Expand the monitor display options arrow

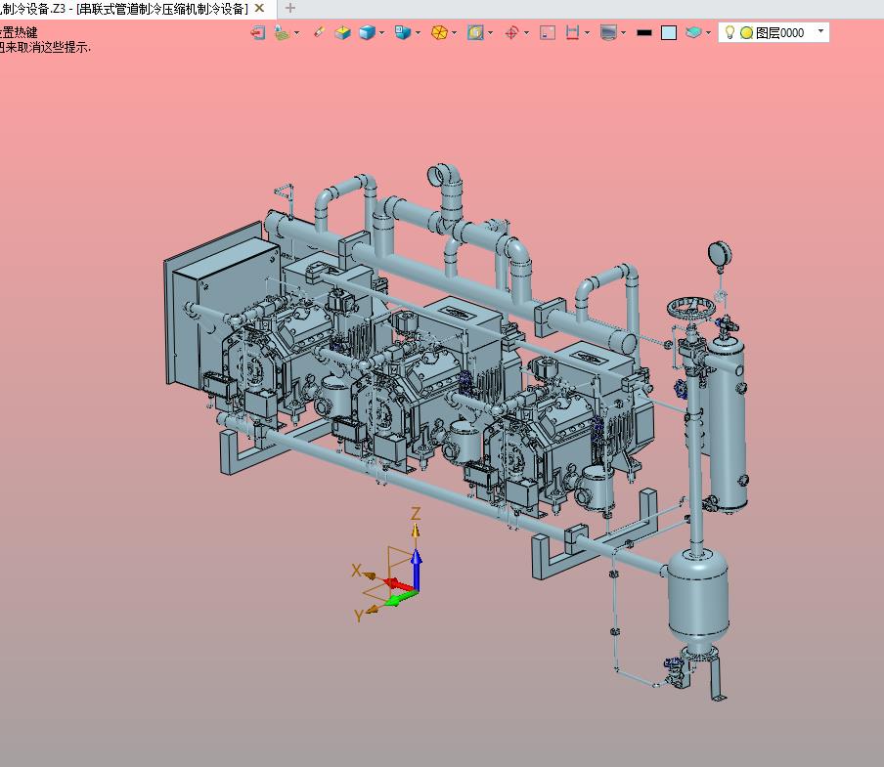coord(623,32)
